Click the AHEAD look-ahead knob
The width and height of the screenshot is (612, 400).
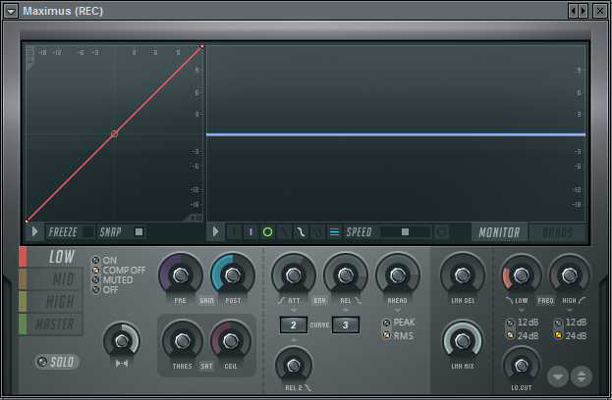pyautogui.click(x=397, y=275)
